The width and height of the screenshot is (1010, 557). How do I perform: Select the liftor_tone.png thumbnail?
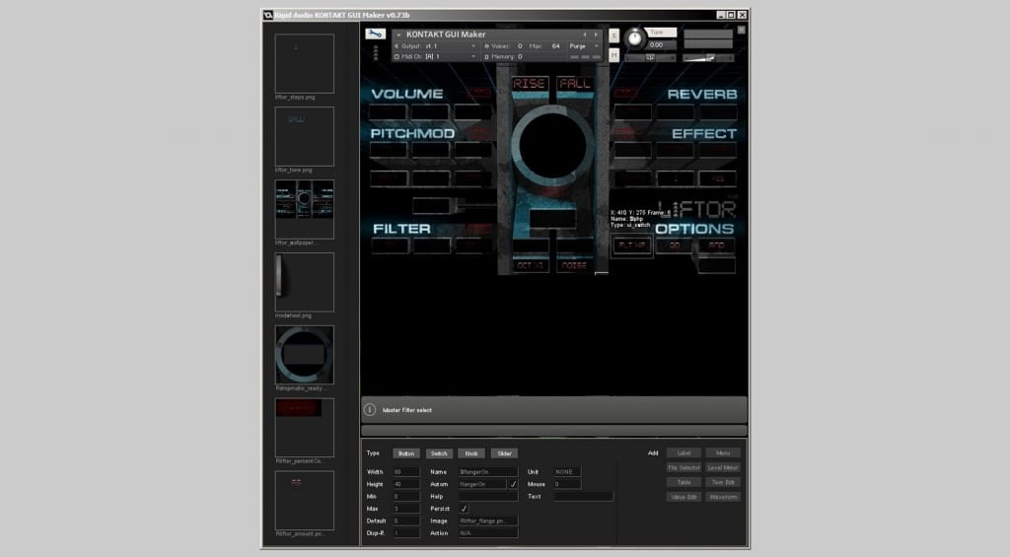(304, 136)
